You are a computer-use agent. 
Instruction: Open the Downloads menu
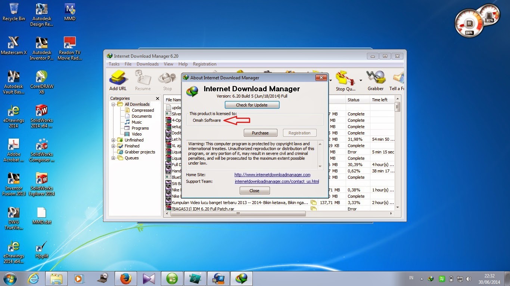point(147,64)
